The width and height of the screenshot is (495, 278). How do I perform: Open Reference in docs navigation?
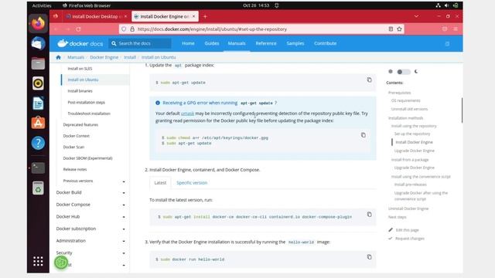pyautogui.click(x=266, y=43)
